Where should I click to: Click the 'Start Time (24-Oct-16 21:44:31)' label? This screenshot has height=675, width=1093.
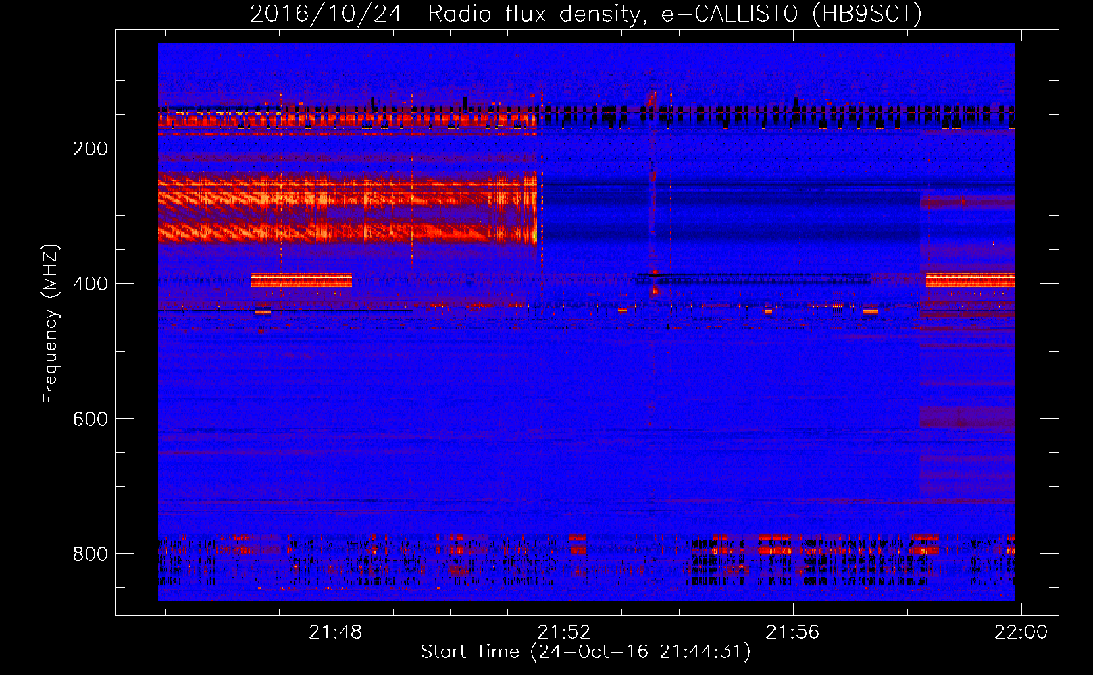(586, 652)
